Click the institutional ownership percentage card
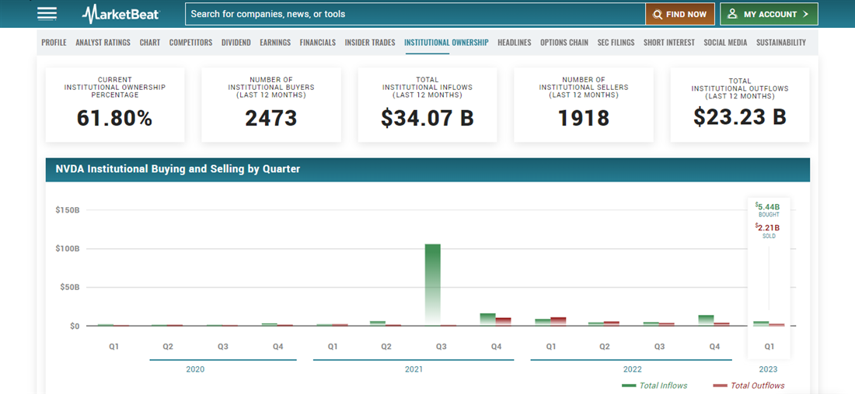Screen dimensions: 855x394 (115, 105)
